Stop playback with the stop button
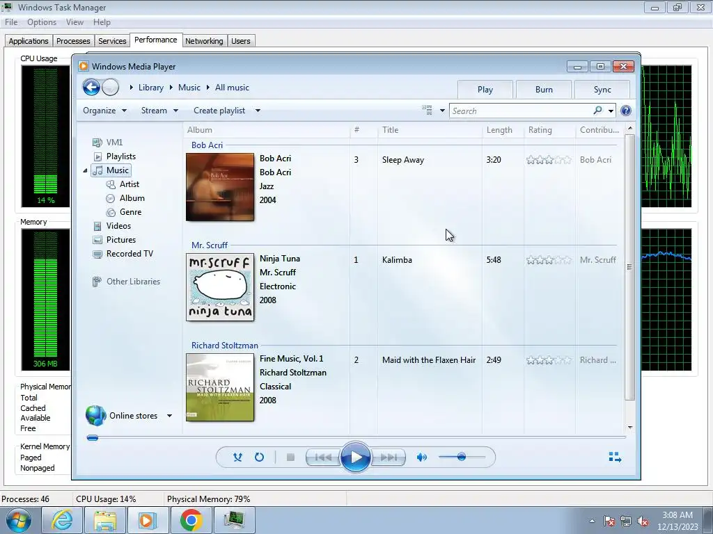 click(x=290, y=458)
